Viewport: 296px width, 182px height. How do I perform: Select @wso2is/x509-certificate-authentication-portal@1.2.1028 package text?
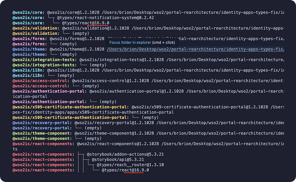pos(200,107)
